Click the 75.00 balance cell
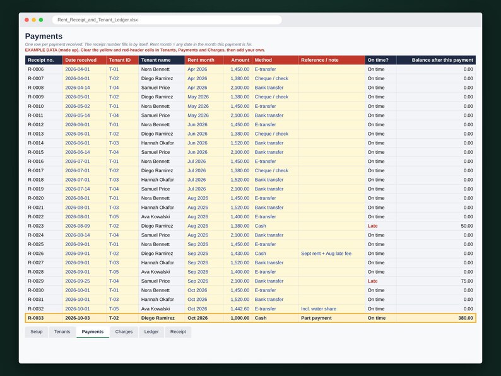Viewport: 501px width, 376px height. 436,281
